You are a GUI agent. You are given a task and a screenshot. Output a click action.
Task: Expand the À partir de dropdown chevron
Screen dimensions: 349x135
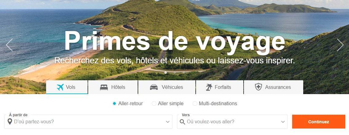[x=168, y=122]
